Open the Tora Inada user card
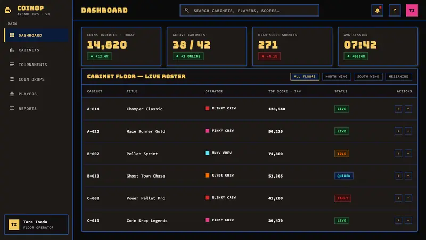 (x=36, y=225)
